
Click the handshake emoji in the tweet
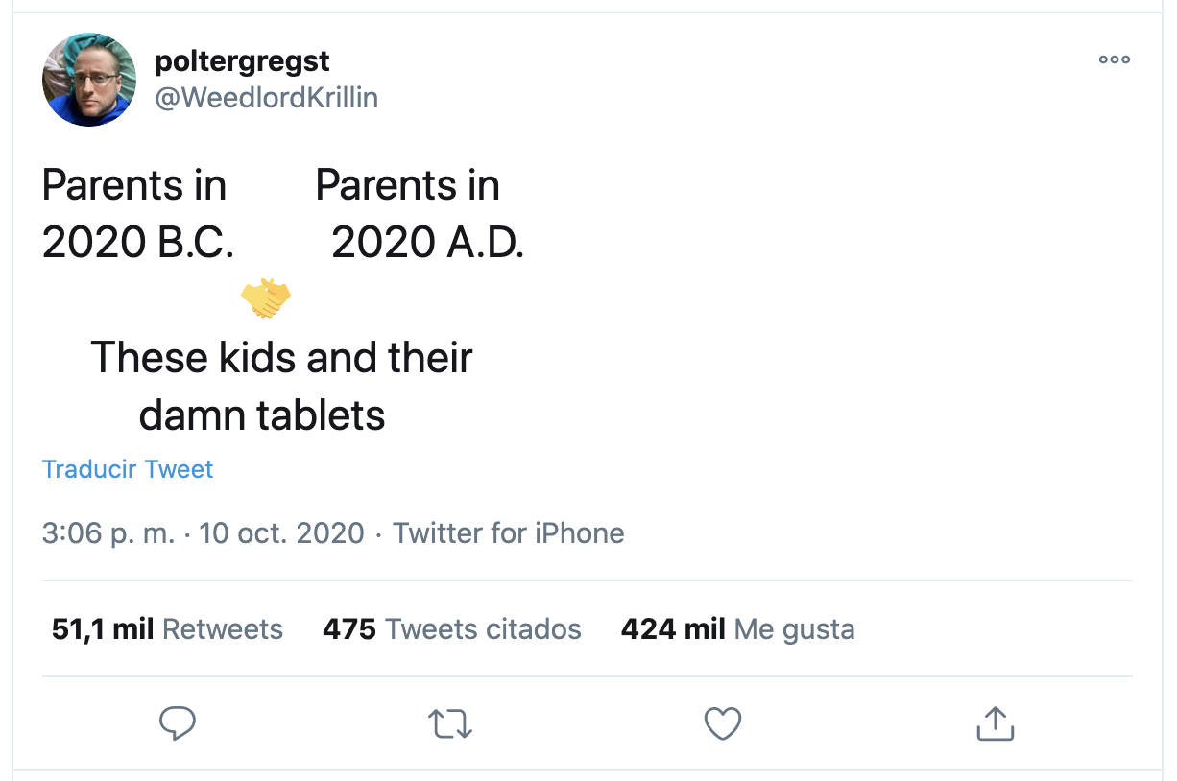pos(266,298)
